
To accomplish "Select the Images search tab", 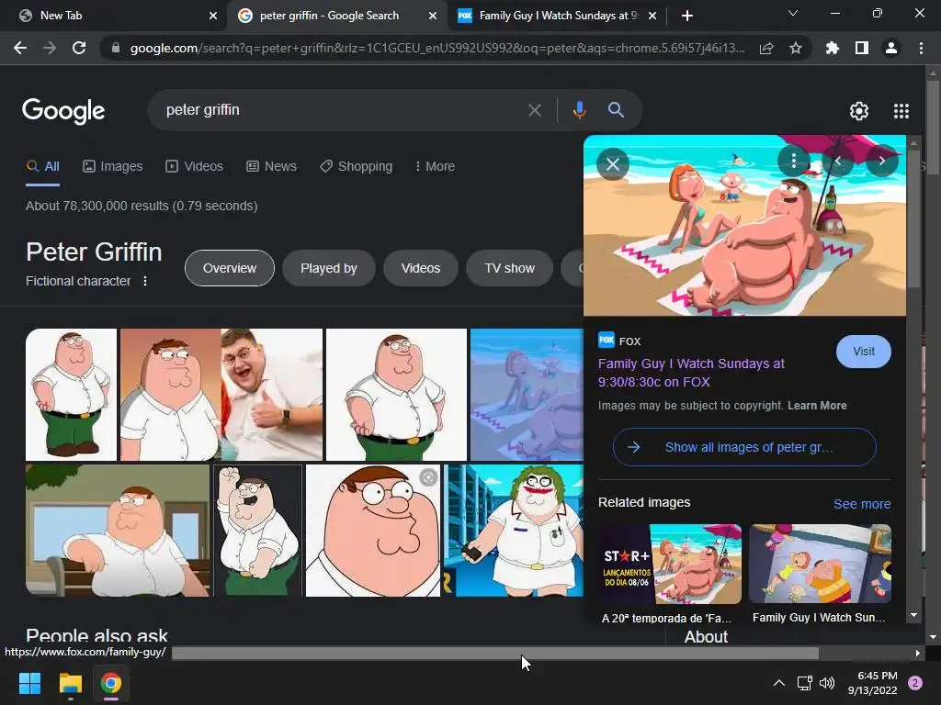I will click(113, 166).
